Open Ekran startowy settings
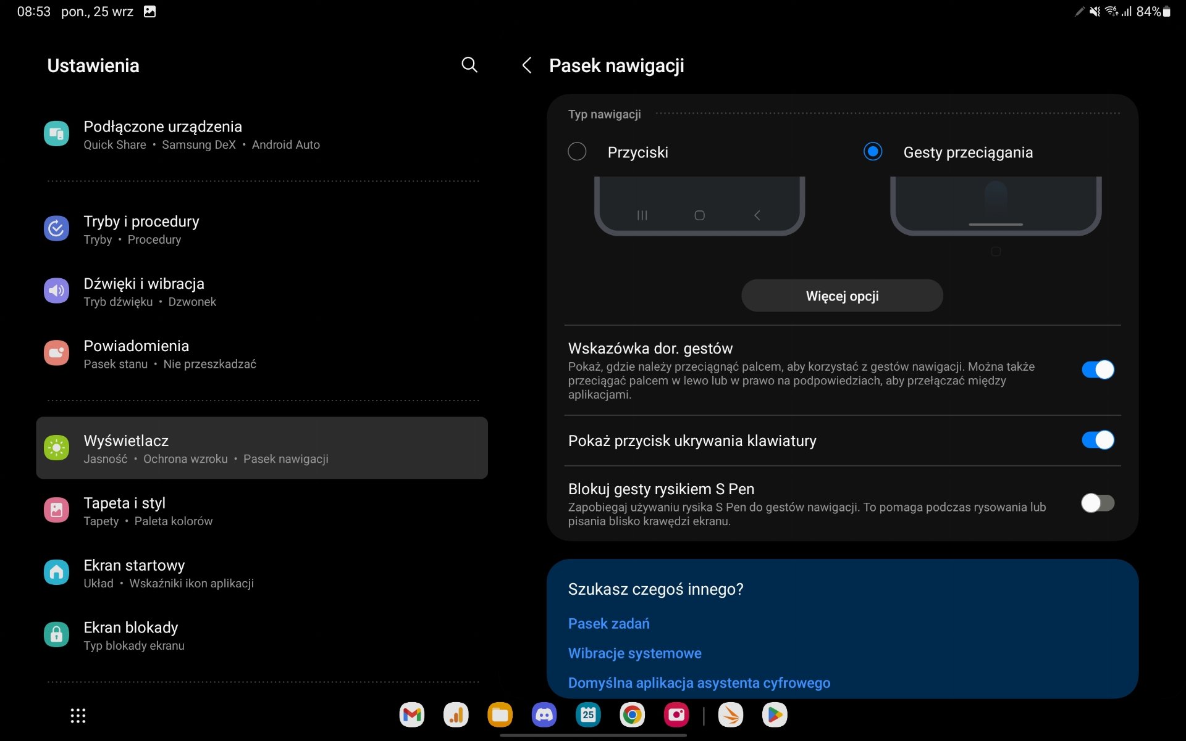The width and height of the screenshot is (1186, 741). tap(262, 573)
